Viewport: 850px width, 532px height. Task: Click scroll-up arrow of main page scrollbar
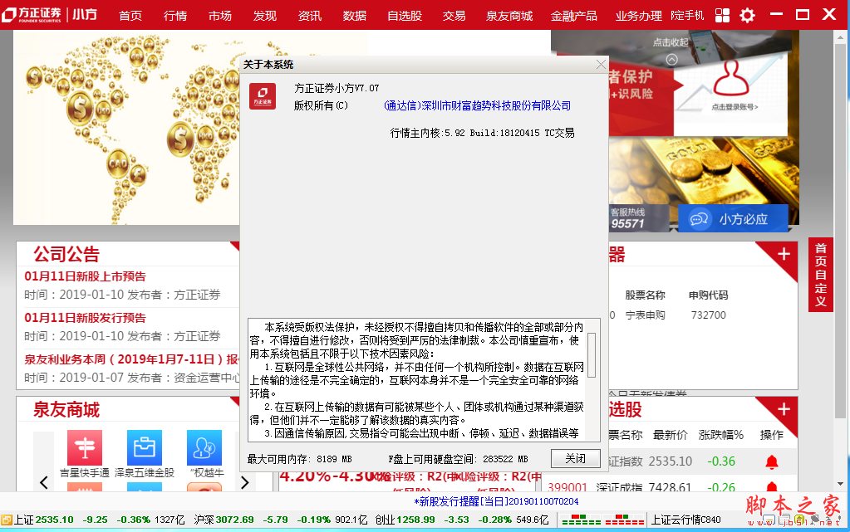pos(840,37)
